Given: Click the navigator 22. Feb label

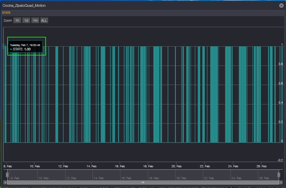Looking at the screenshot, I should pyautogui.click(x=209, y=178).
